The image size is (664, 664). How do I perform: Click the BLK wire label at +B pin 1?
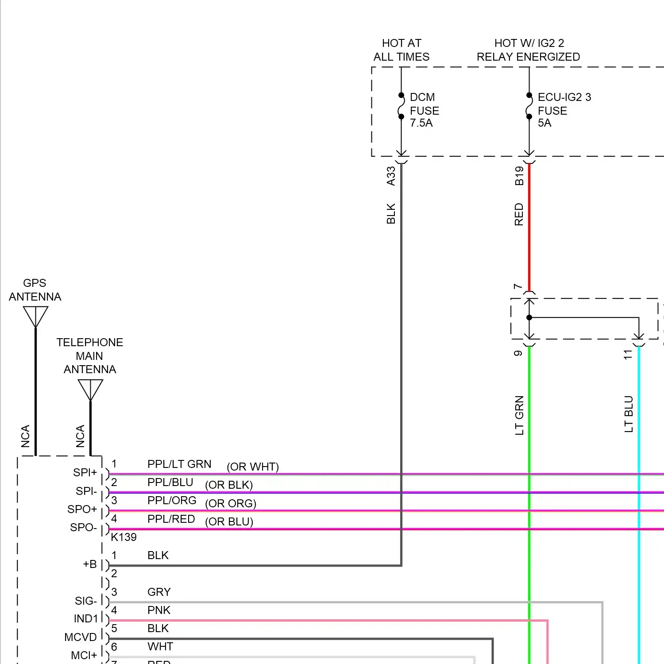[x=158, y=555]
